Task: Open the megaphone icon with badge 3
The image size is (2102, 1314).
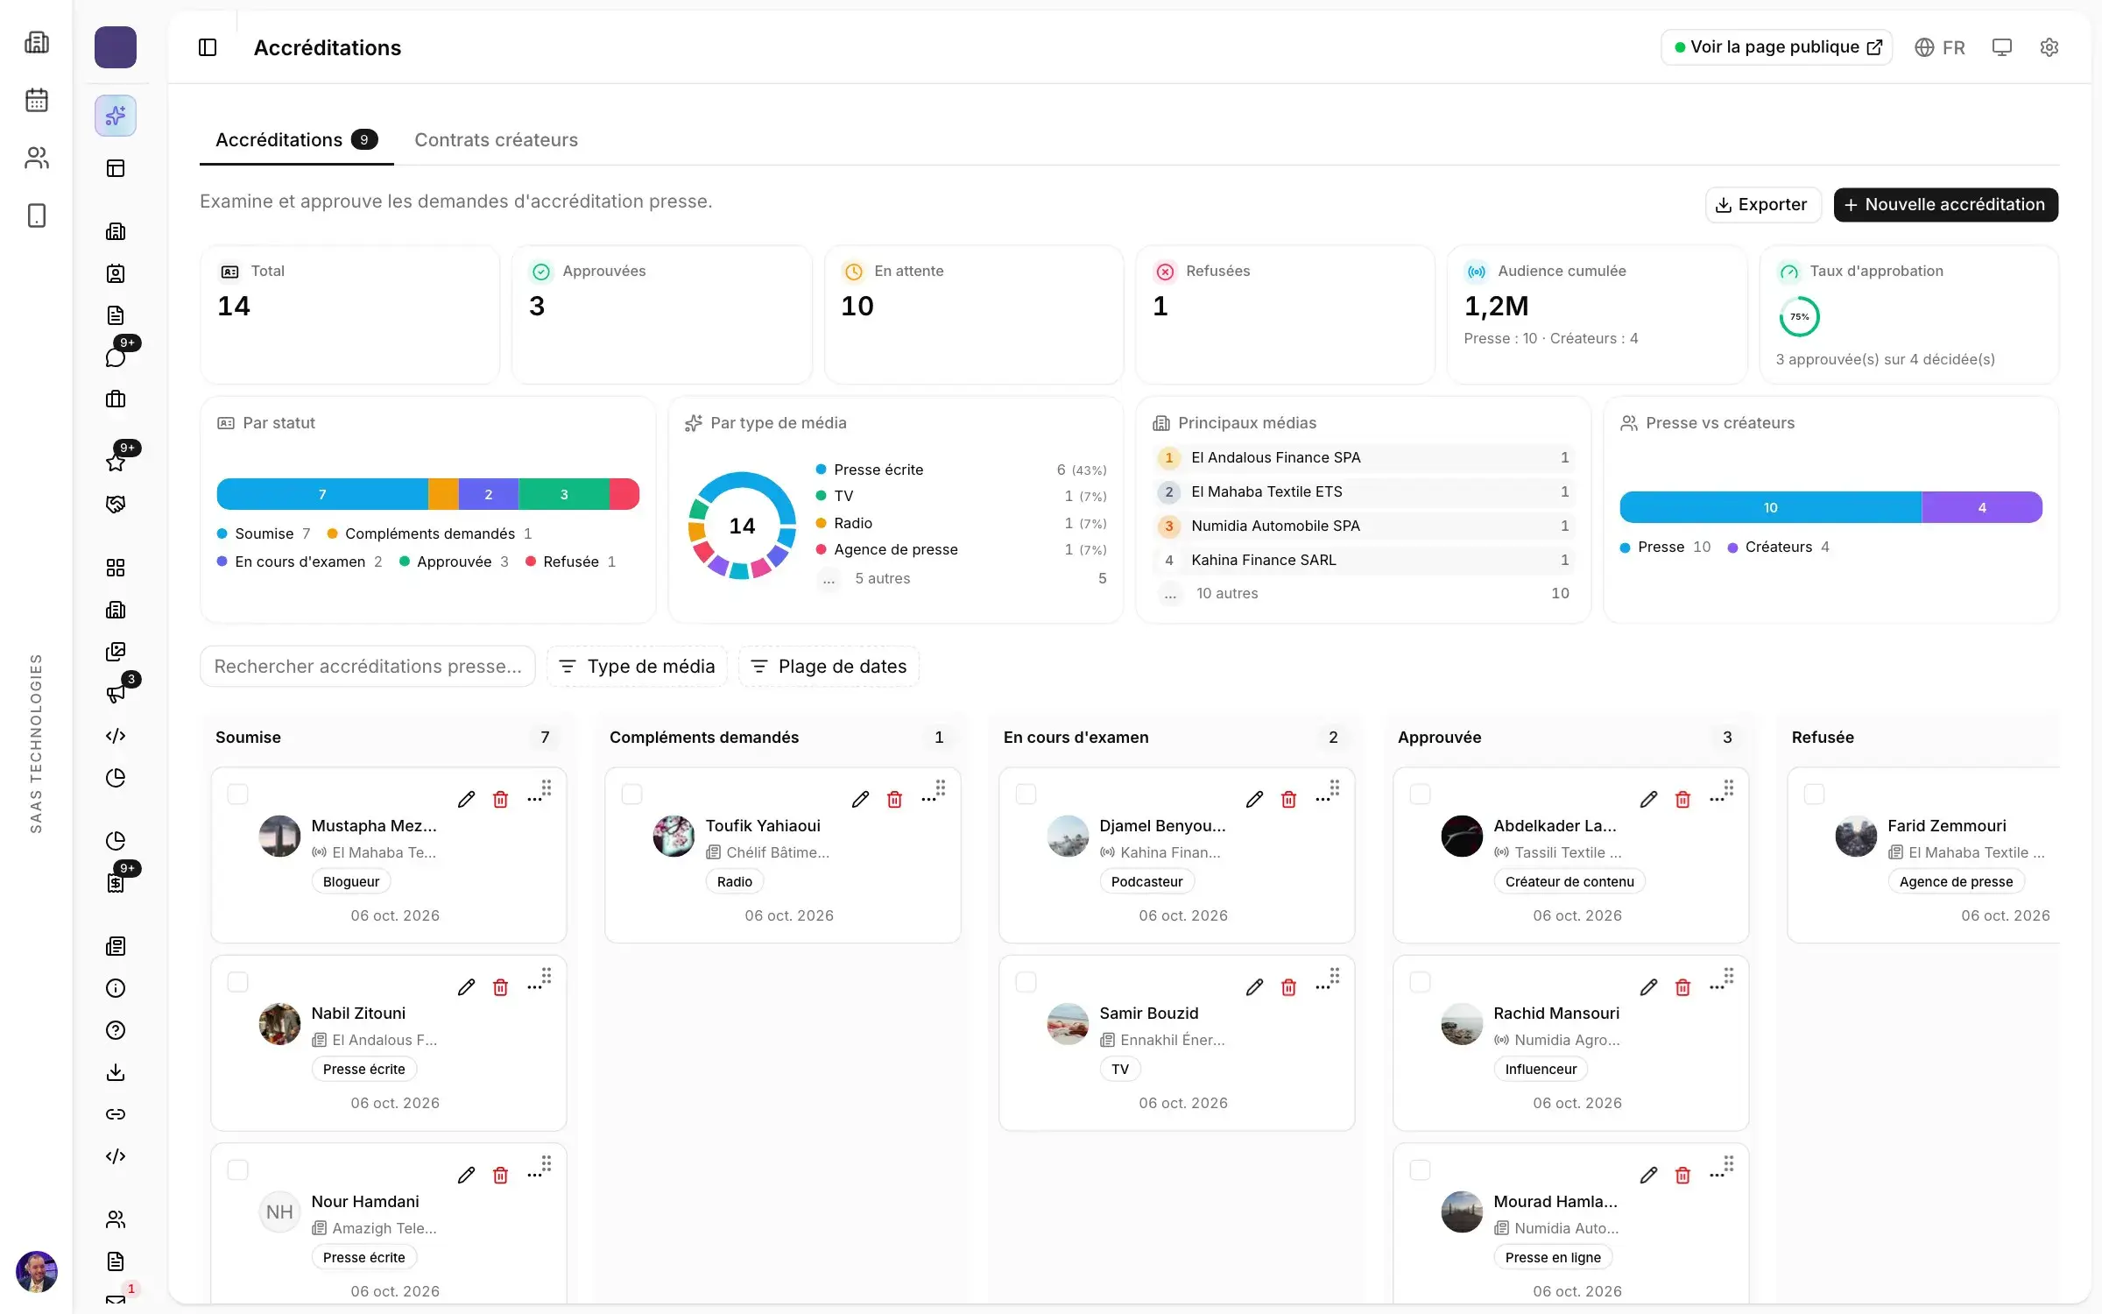Action: [x=116, y=694]
